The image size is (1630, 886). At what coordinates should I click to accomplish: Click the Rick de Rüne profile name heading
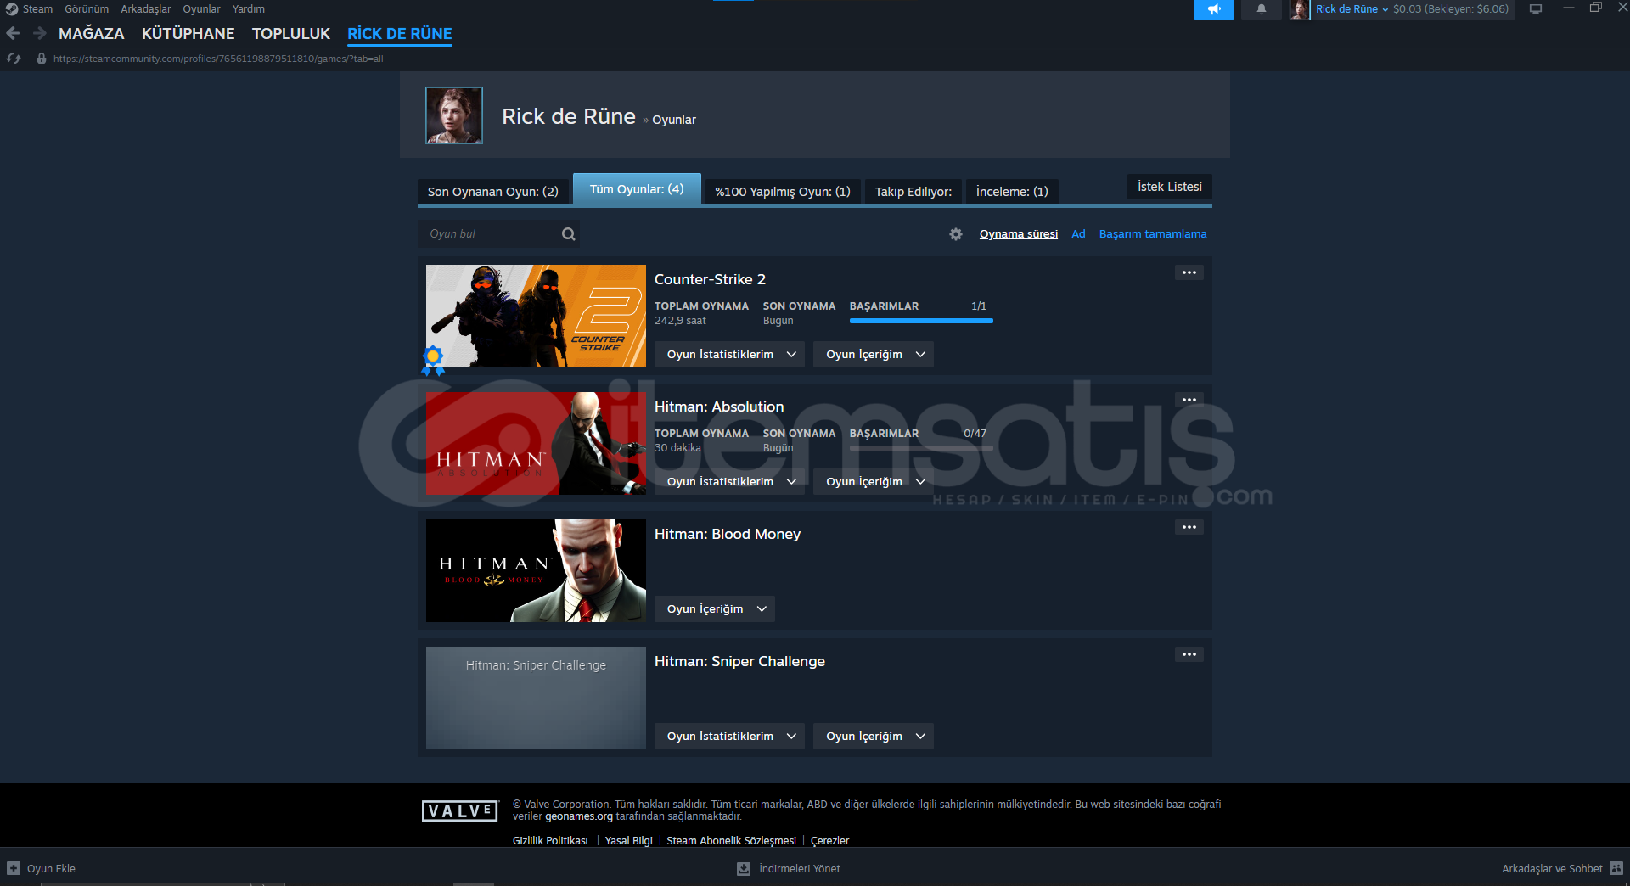point(569,116)
